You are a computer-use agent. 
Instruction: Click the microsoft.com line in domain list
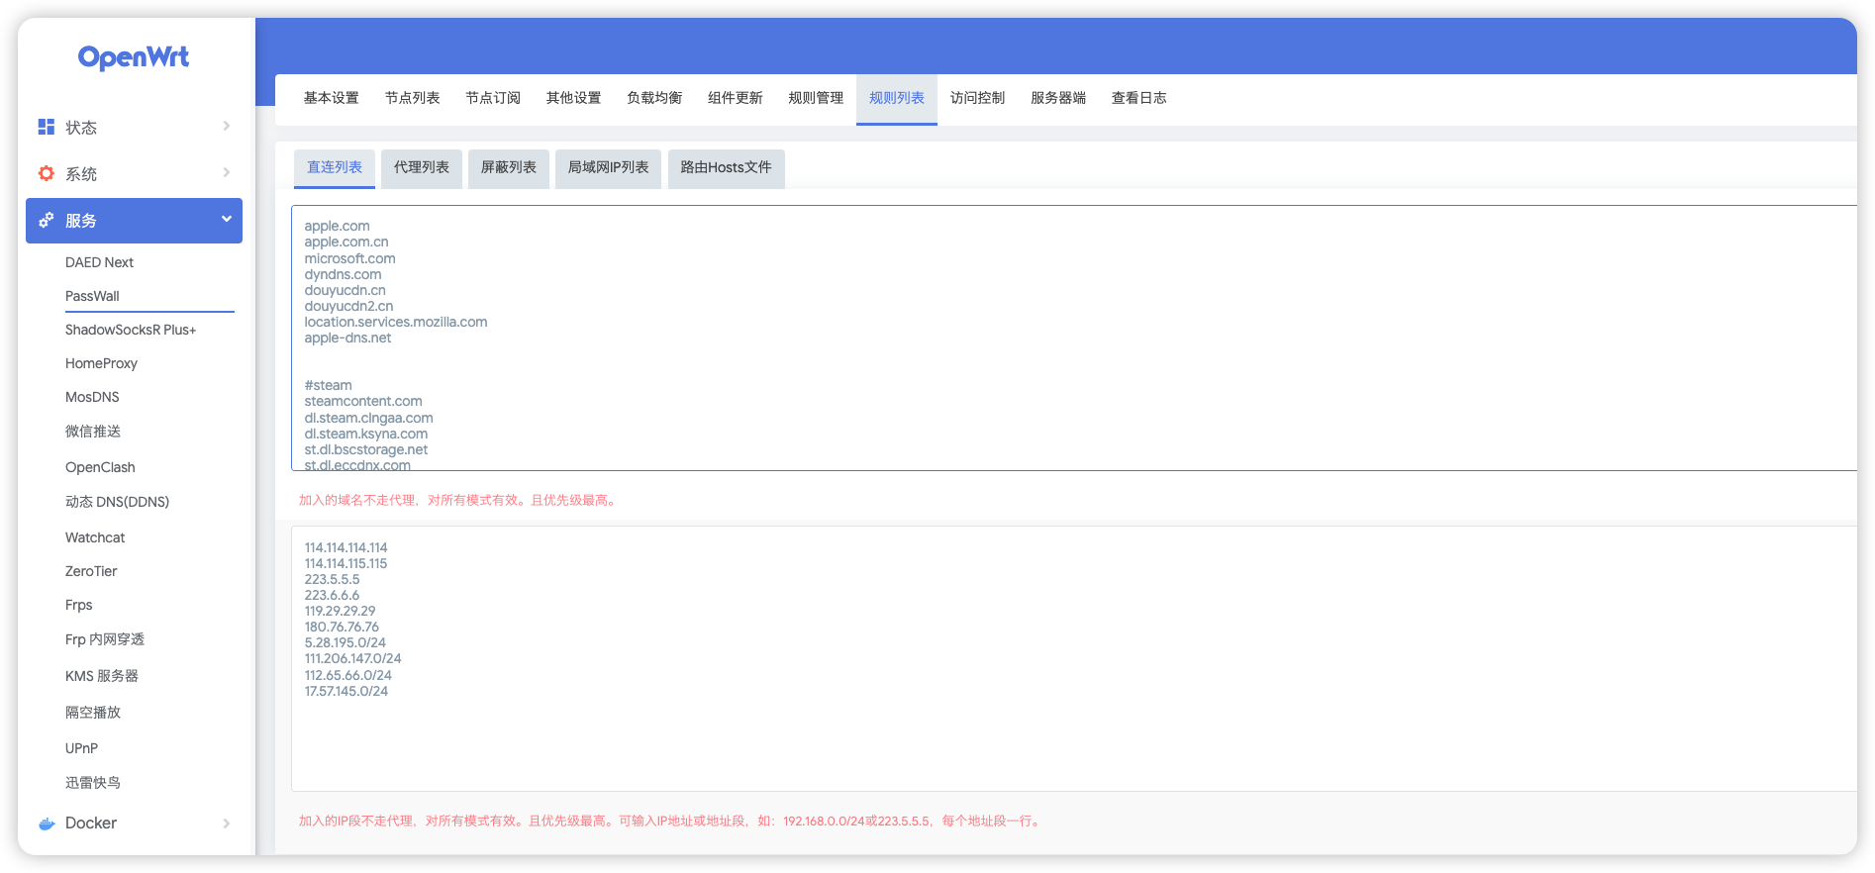tap(349, 258)
